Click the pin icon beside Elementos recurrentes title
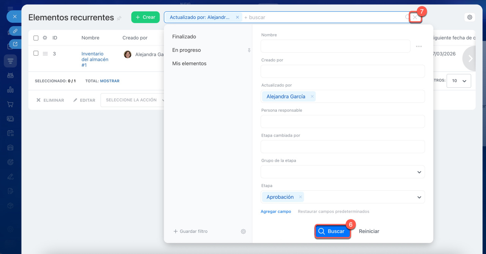Viewport: 486px width, 254px height. [119, 18]
